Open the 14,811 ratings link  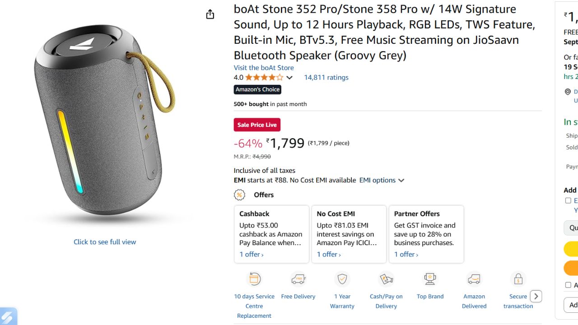click(x=326, y=77)
